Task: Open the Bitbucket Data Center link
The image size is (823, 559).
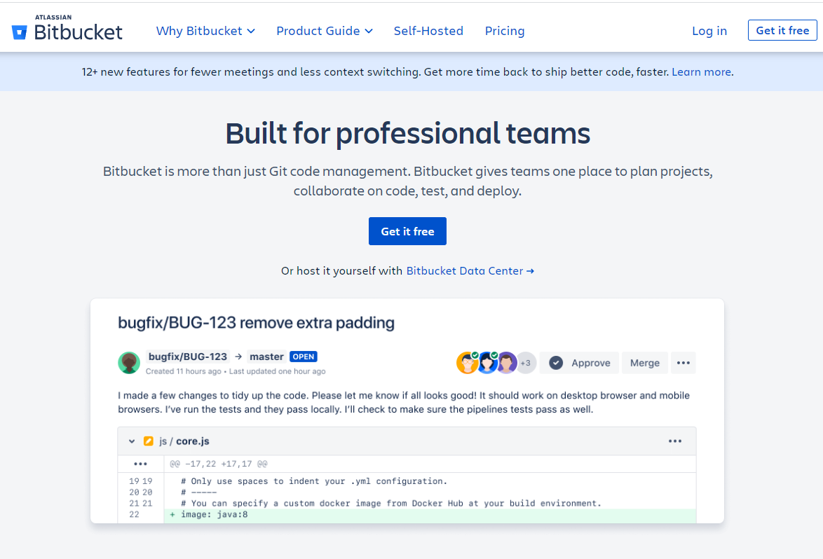Action: click(470, 270)
